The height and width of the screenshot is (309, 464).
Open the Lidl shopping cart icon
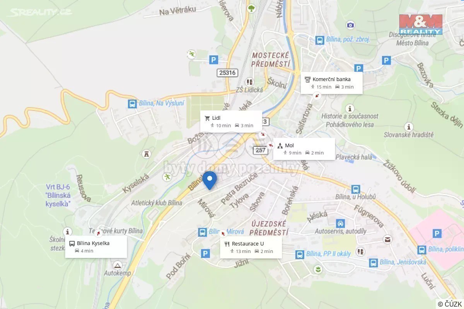(207, 118)
